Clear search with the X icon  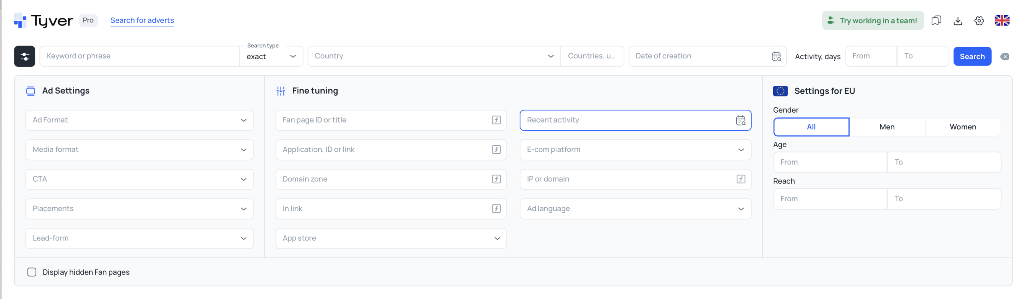(1005, 57)
